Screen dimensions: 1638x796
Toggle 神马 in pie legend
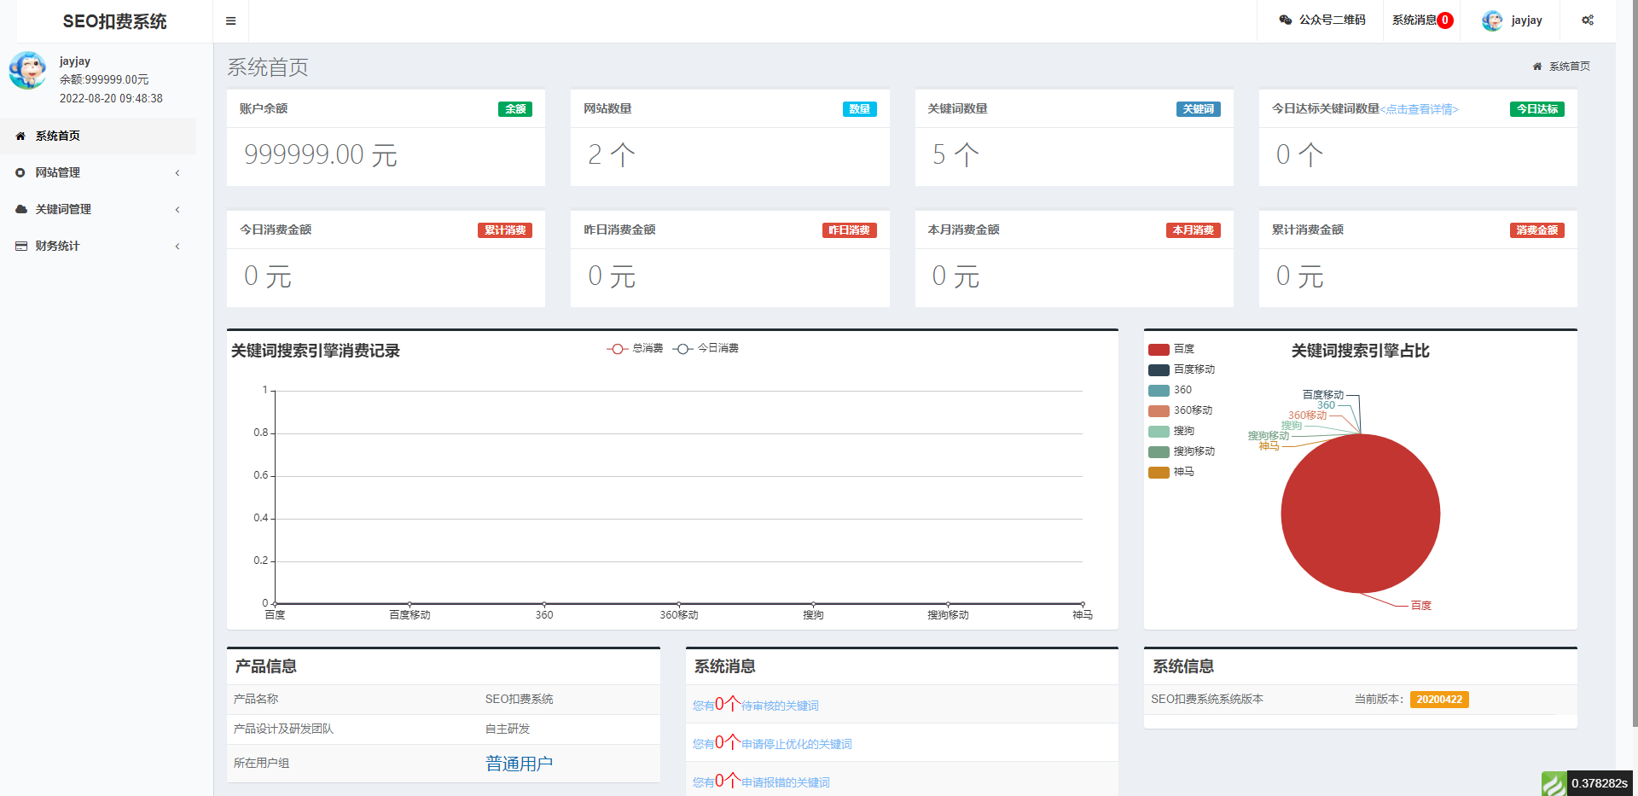[x=1171, y=472]
